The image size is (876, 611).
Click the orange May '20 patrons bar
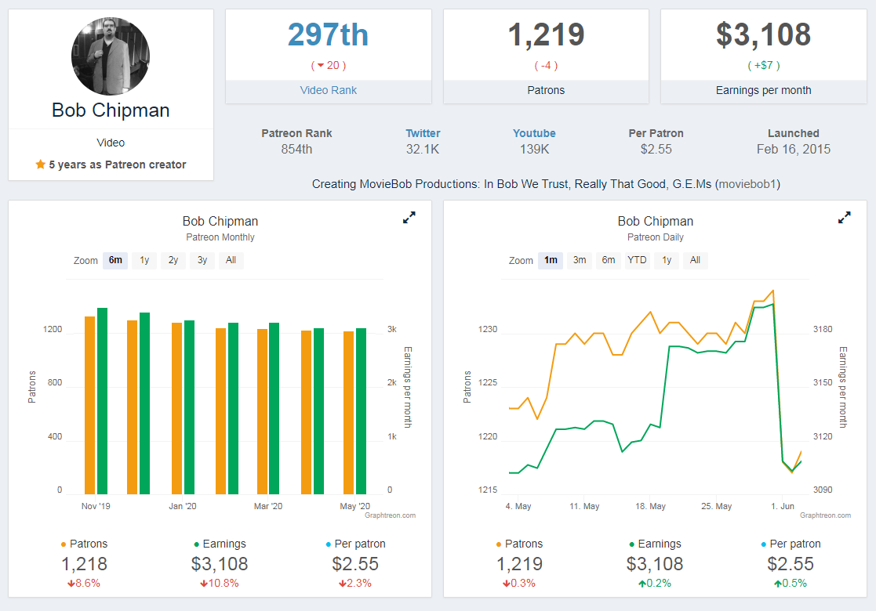coord(349,413)
